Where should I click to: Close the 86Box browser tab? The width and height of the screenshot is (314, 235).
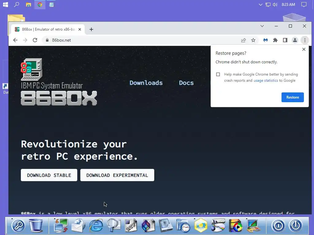point(80,29)
